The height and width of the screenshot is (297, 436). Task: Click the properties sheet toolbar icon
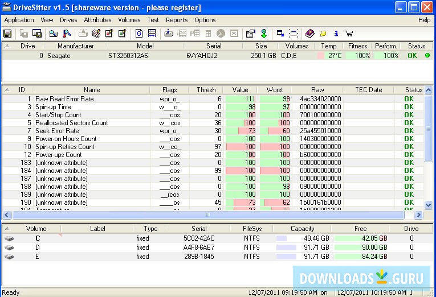click(251, 34)
